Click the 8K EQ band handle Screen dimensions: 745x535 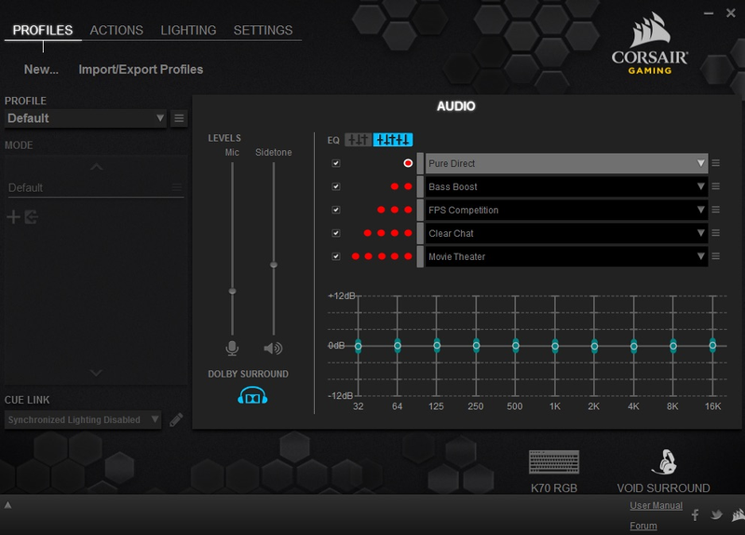pos(673,346)
